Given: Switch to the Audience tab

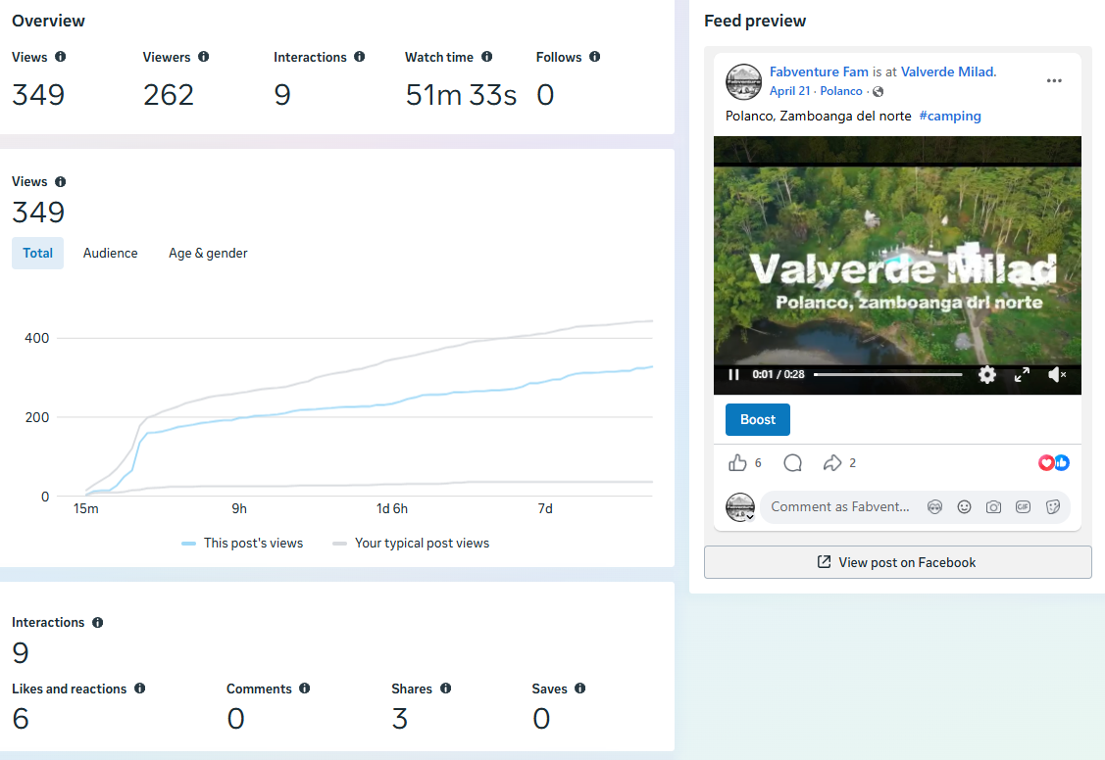Looking at the screenshot, I should (111, 254).
